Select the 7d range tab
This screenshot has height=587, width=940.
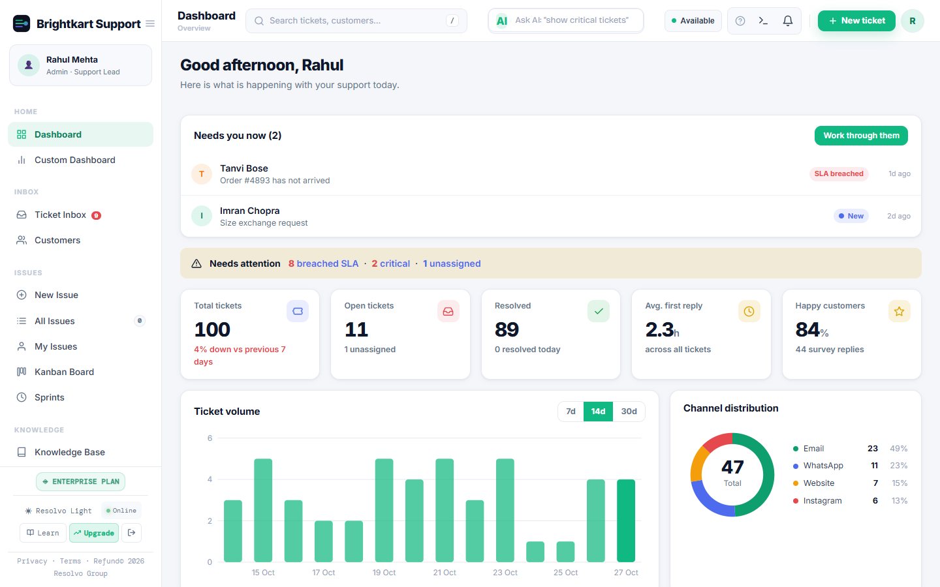point(571,412)
